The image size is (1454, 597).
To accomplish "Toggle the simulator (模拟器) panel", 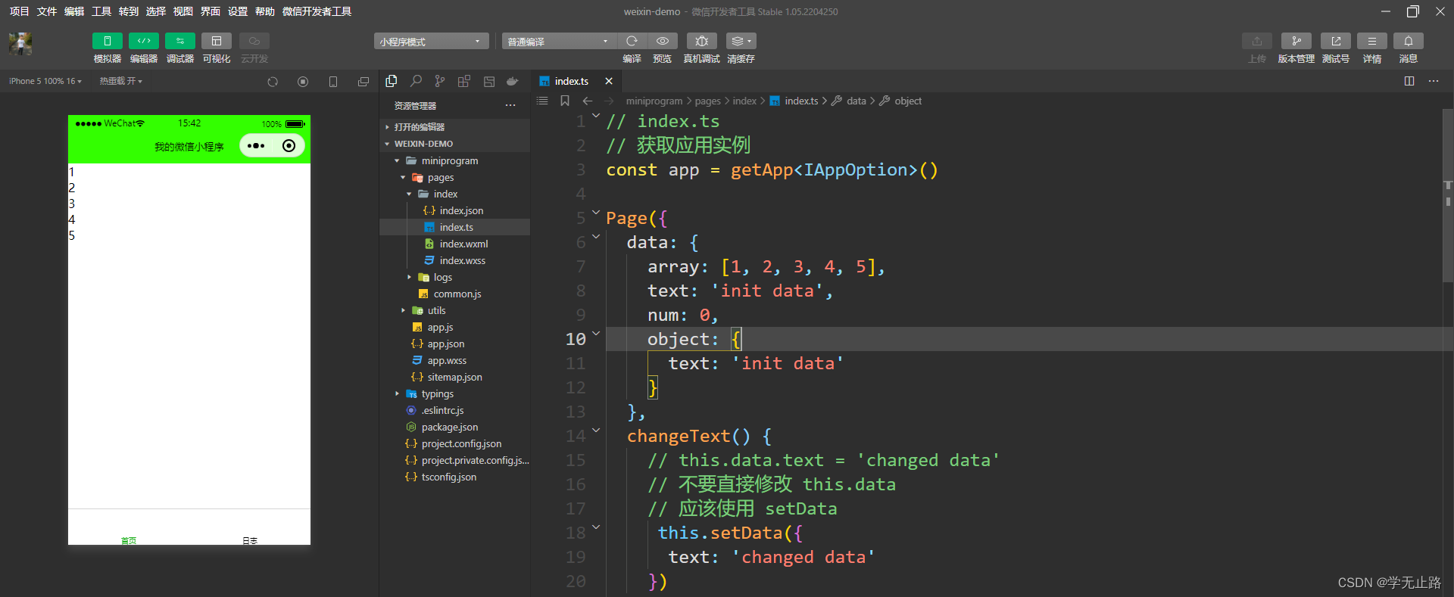I will 108,41.
